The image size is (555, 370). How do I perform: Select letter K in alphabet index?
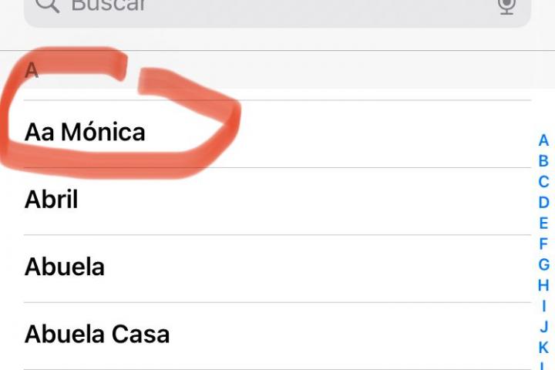click(543, 348)
